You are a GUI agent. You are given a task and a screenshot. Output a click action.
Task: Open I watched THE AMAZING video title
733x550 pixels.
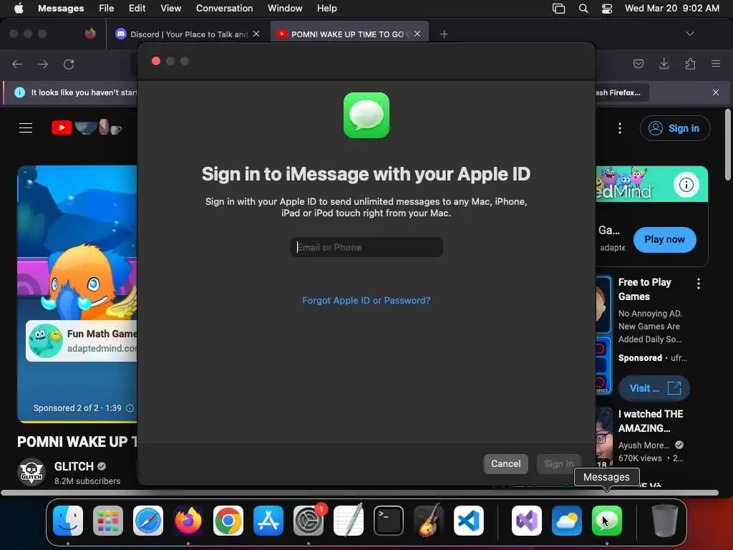point(651,421)
